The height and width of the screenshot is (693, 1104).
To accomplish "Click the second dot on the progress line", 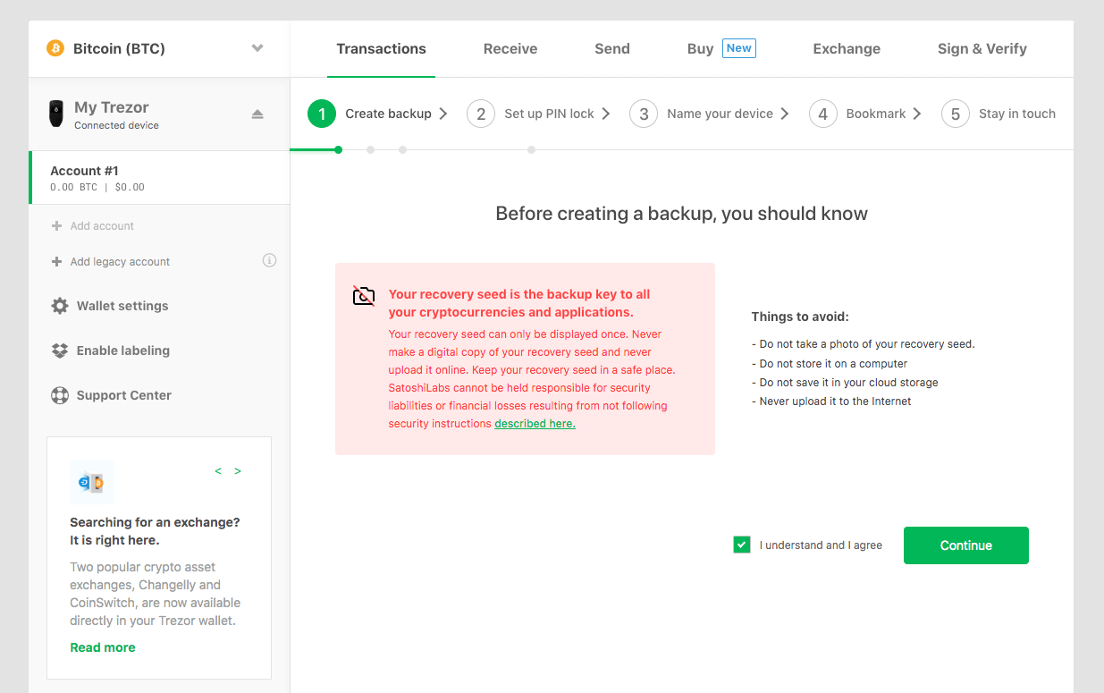I will pyautogui.click(x=370, y=150).
